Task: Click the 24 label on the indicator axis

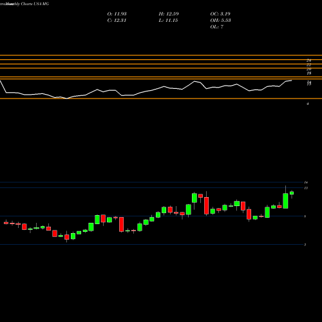Action: pos(309,61)
